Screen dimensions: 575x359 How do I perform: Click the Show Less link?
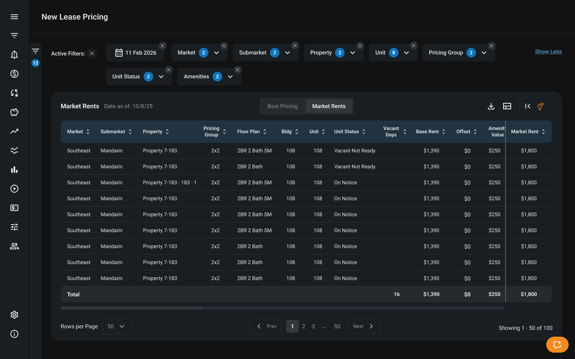pyautogui.click(x=548, y=51)
